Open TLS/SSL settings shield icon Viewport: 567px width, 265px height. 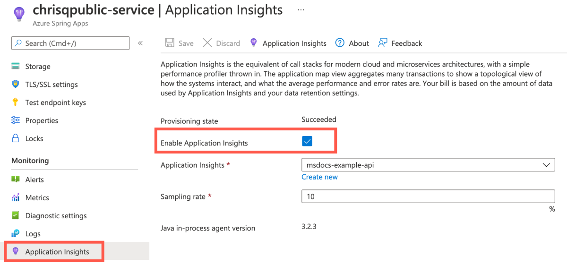click(x=16, y=84)
